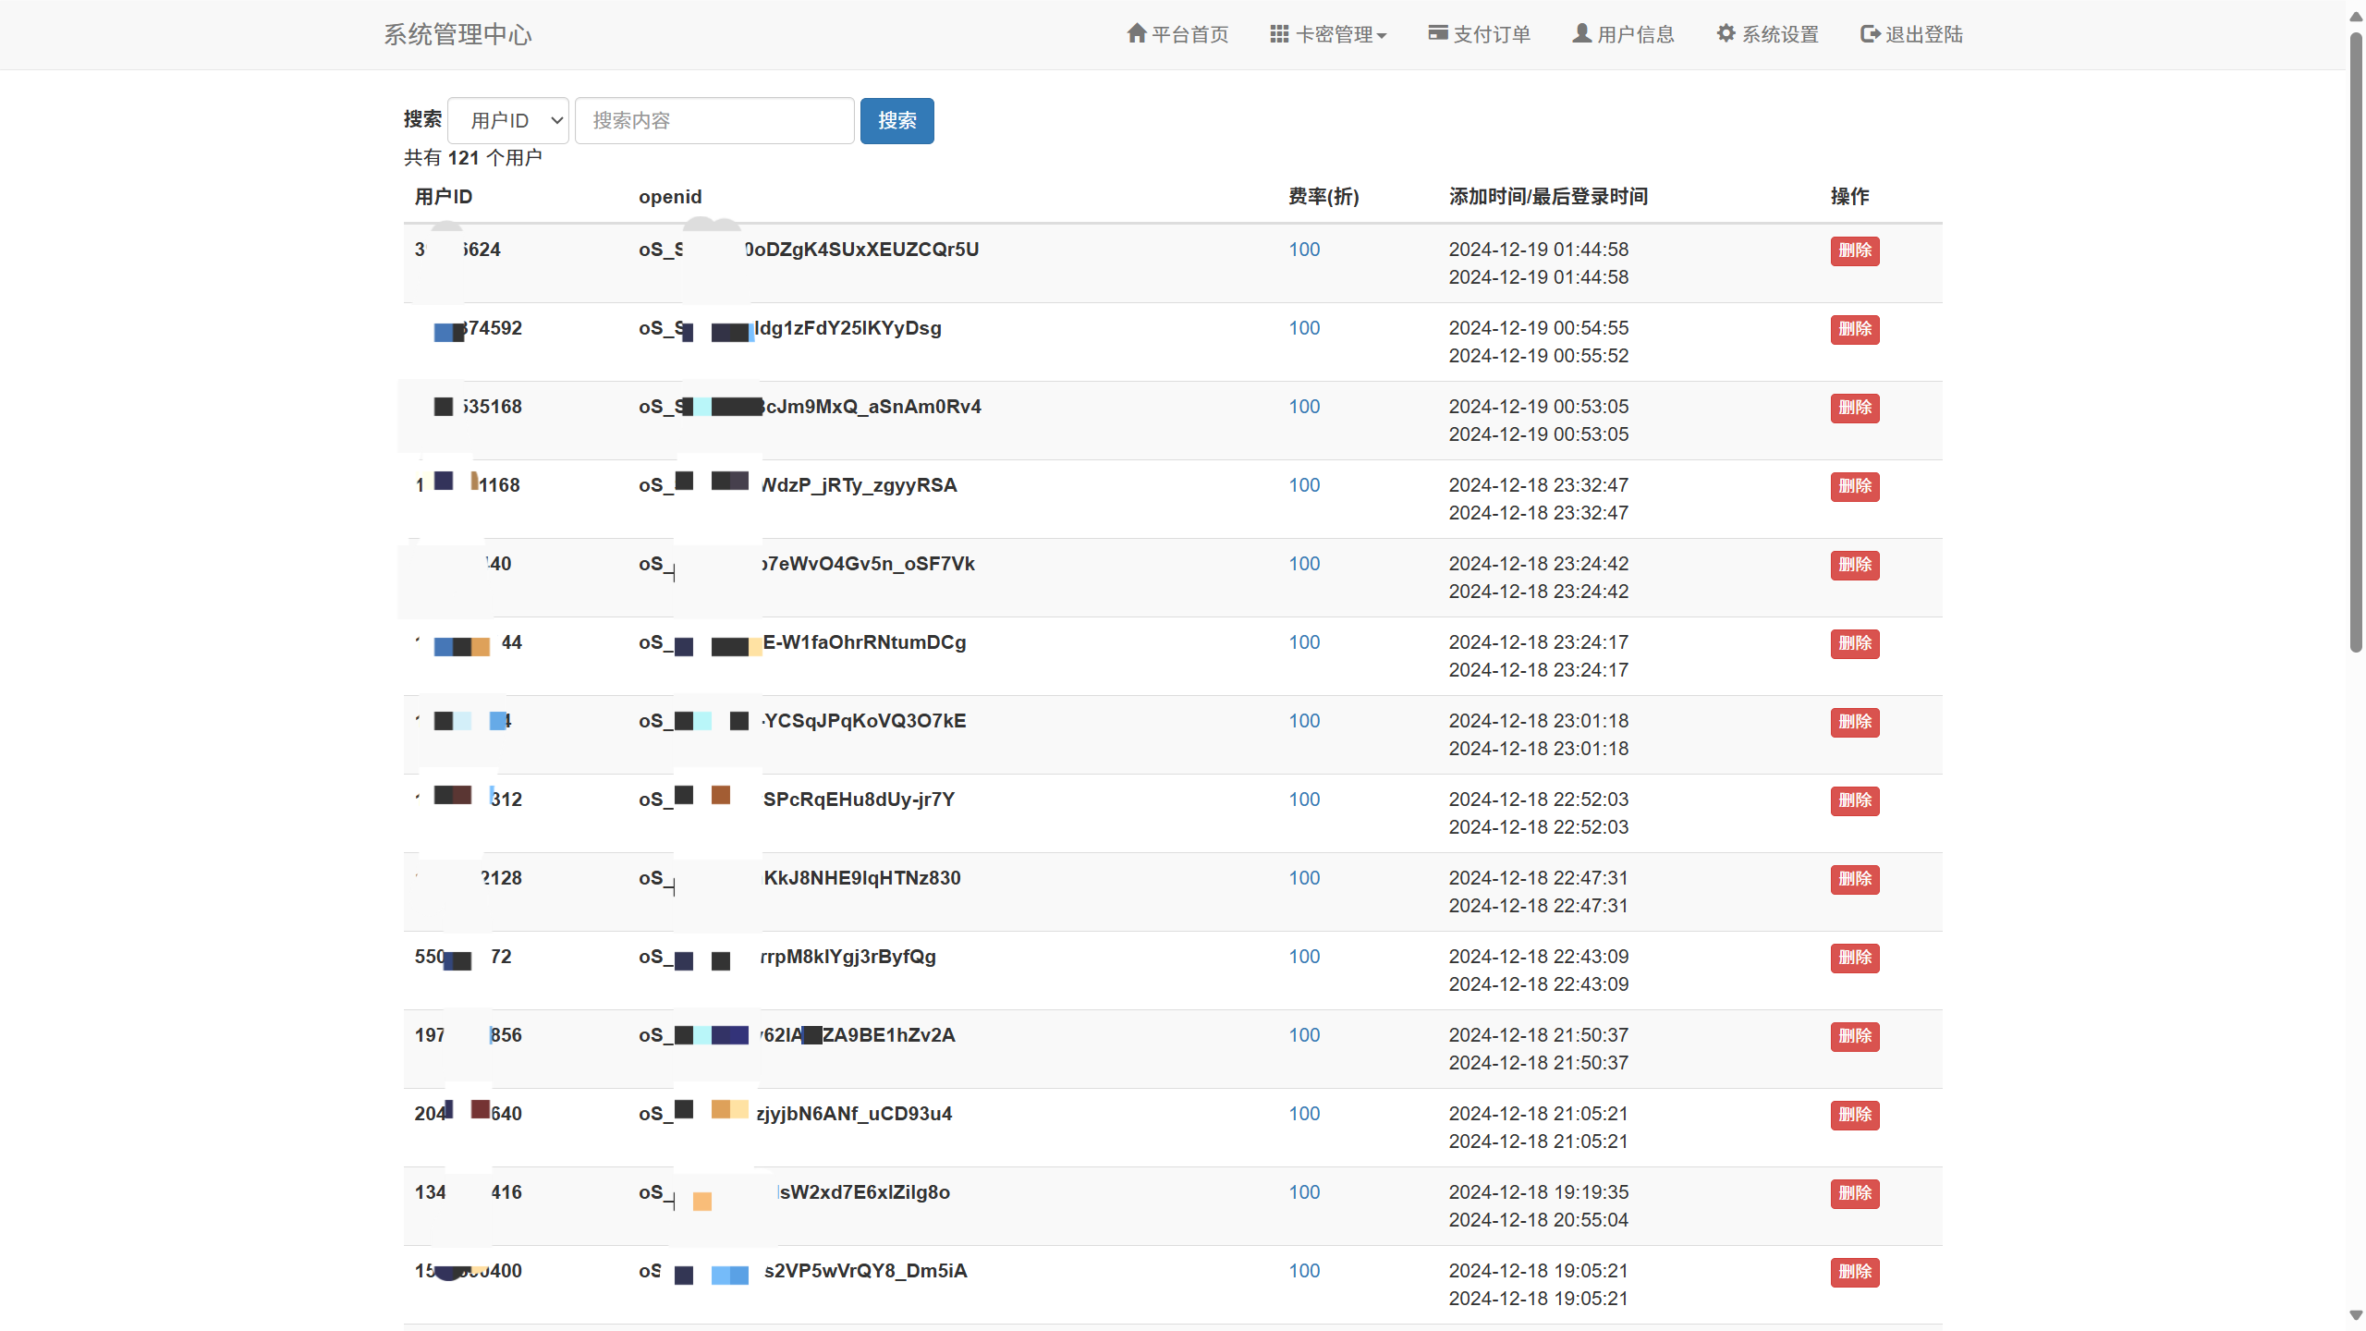
Task: Delete the user added 2024-12-18 22:47:31
Action: [1855, 879]
